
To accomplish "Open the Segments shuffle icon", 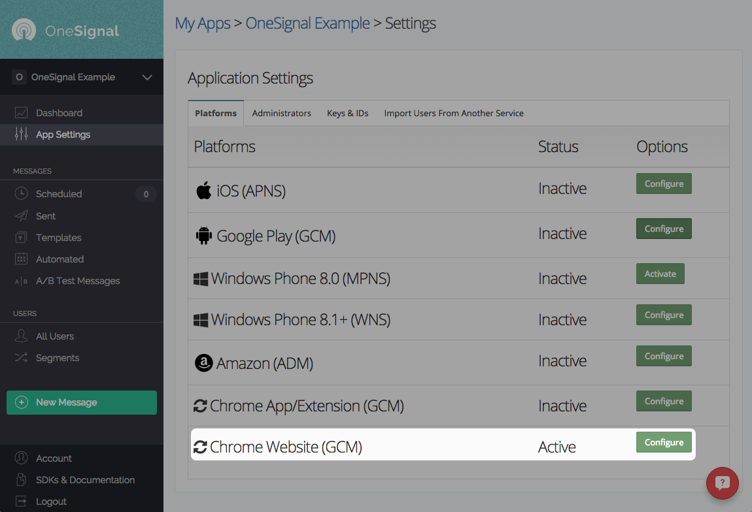I will [22, 358].
